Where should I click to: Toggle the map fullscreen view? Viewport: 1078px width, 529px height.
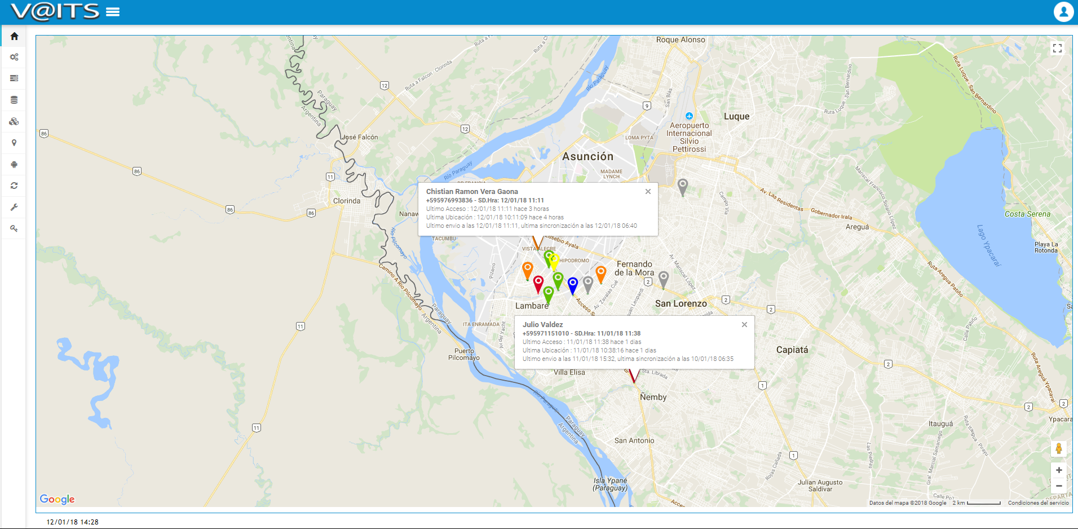click(x=1058, y=49)
